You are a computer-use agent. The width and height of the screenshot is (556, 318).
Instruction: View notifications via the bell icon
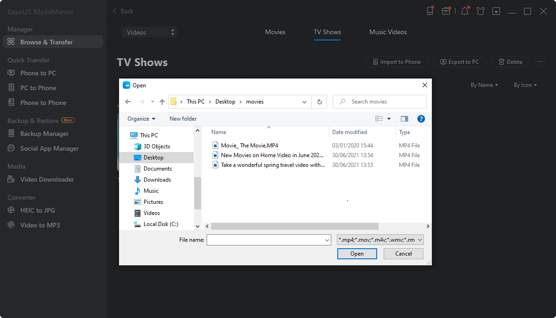465,11
